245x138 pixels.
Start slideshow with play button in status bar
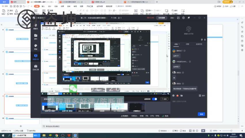(x=203, y=131)
